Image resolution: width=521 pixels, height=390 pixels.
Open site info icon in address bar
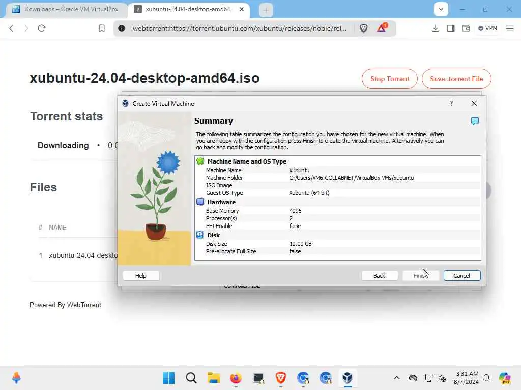122,28
